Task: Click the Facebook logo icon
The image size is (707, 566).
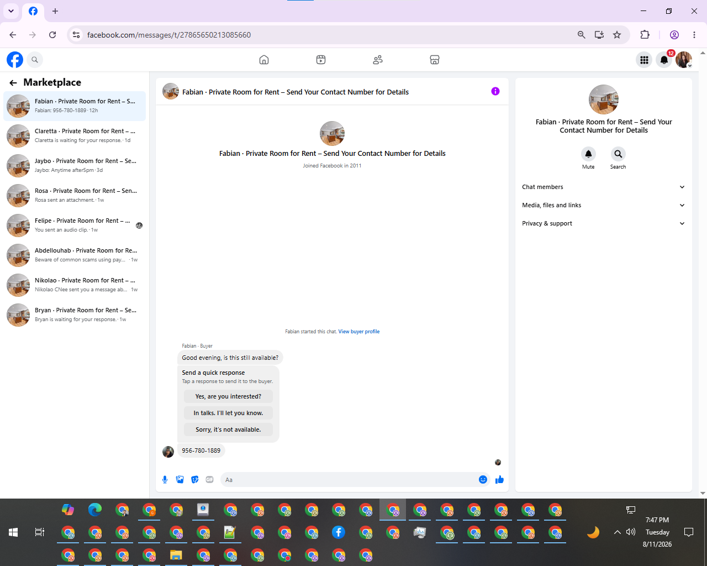Action: click(x=15, y=60)
